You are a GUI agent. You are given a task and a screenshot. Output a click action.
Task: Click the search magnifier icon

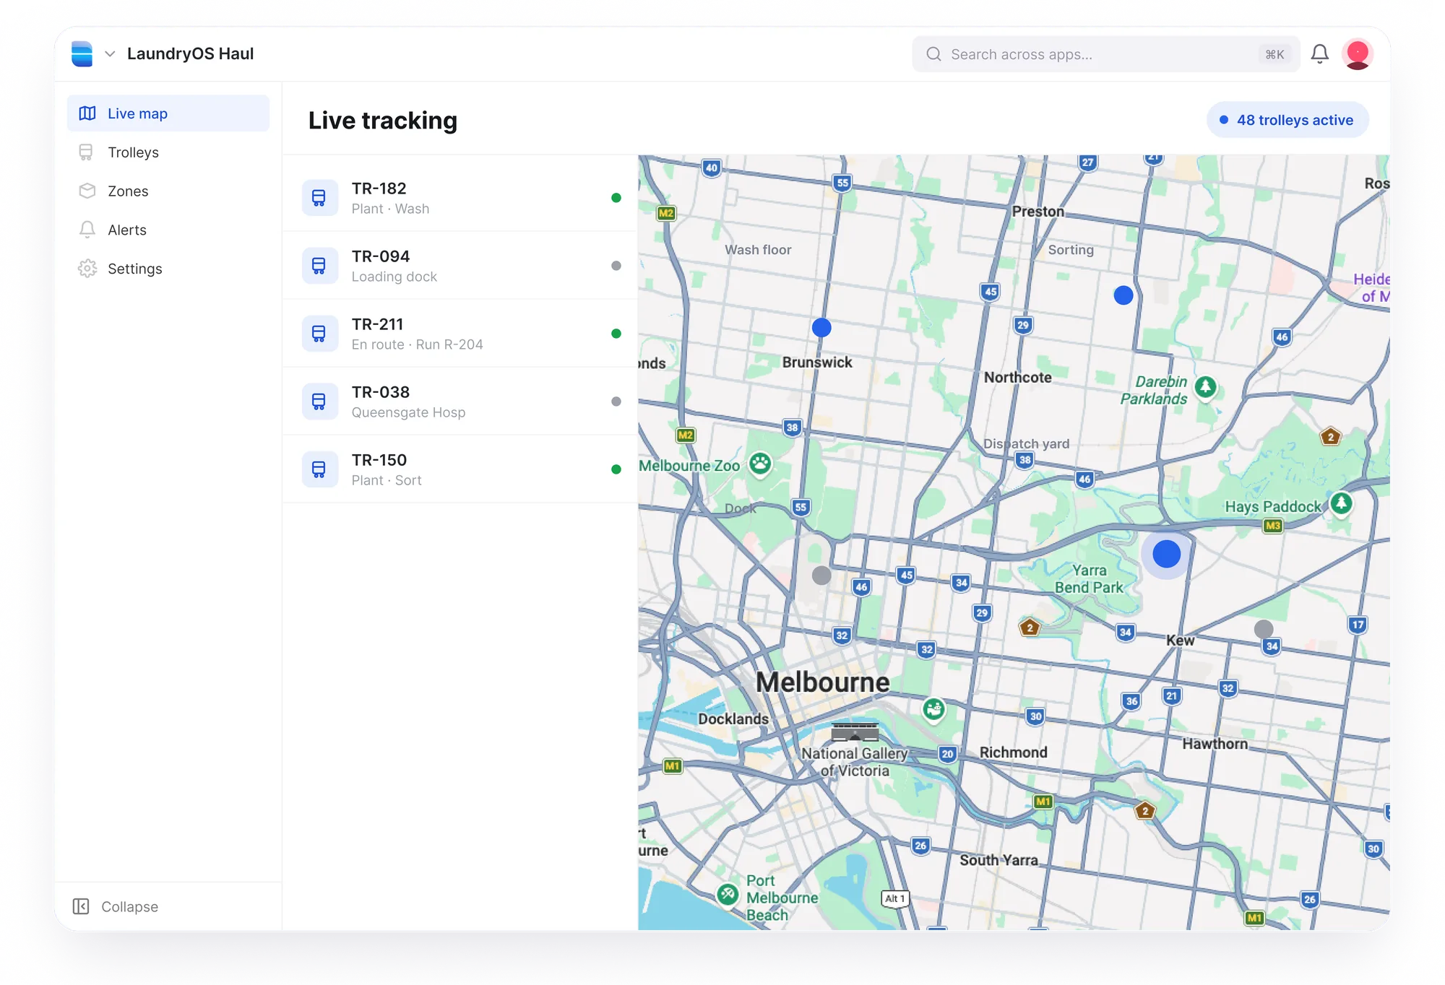[x=933, y=54]
